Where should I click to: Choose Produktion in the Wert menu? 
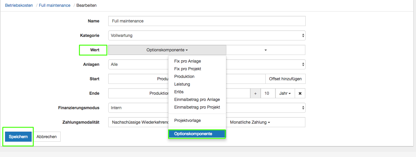tap(184, 76)
